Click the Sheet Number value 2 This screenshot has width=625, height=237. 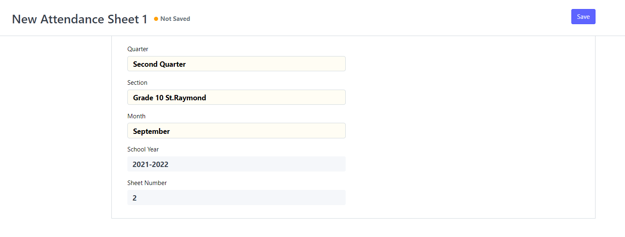[x=135, y=198]
